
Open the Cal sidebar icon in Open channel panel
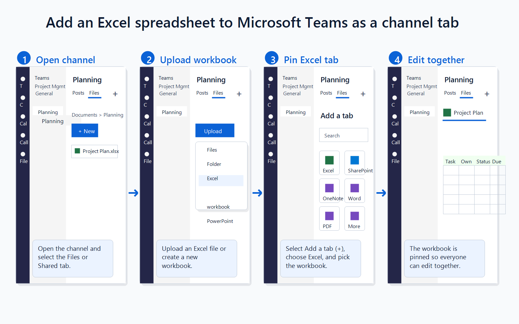23,117
